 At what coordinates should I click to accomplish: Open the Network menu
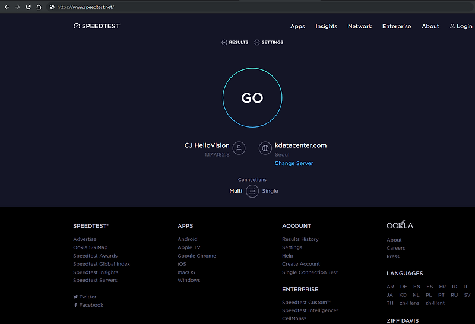pos(360,26)
